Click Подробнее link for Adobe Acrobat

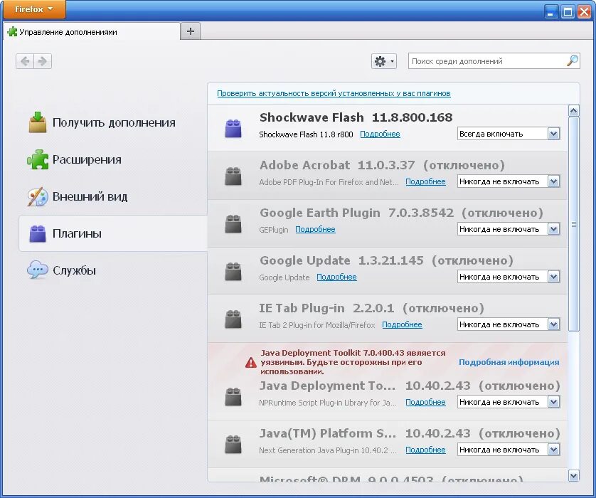pyautogui.click(x=425, y=181)
